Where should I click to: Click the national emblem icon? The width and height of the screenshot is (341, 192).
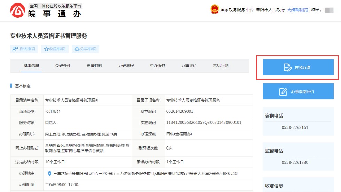[x=214, y=9]
